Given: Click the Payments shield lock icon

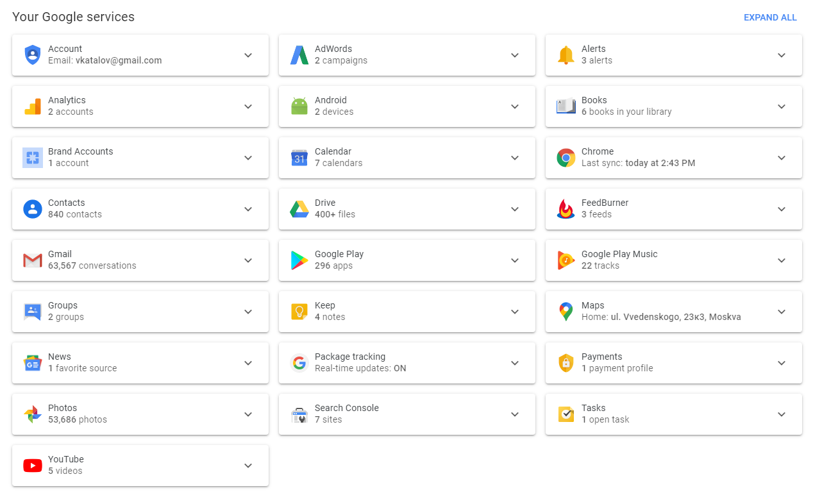Looking at the screenshot, I should click(x=566, y=363).
